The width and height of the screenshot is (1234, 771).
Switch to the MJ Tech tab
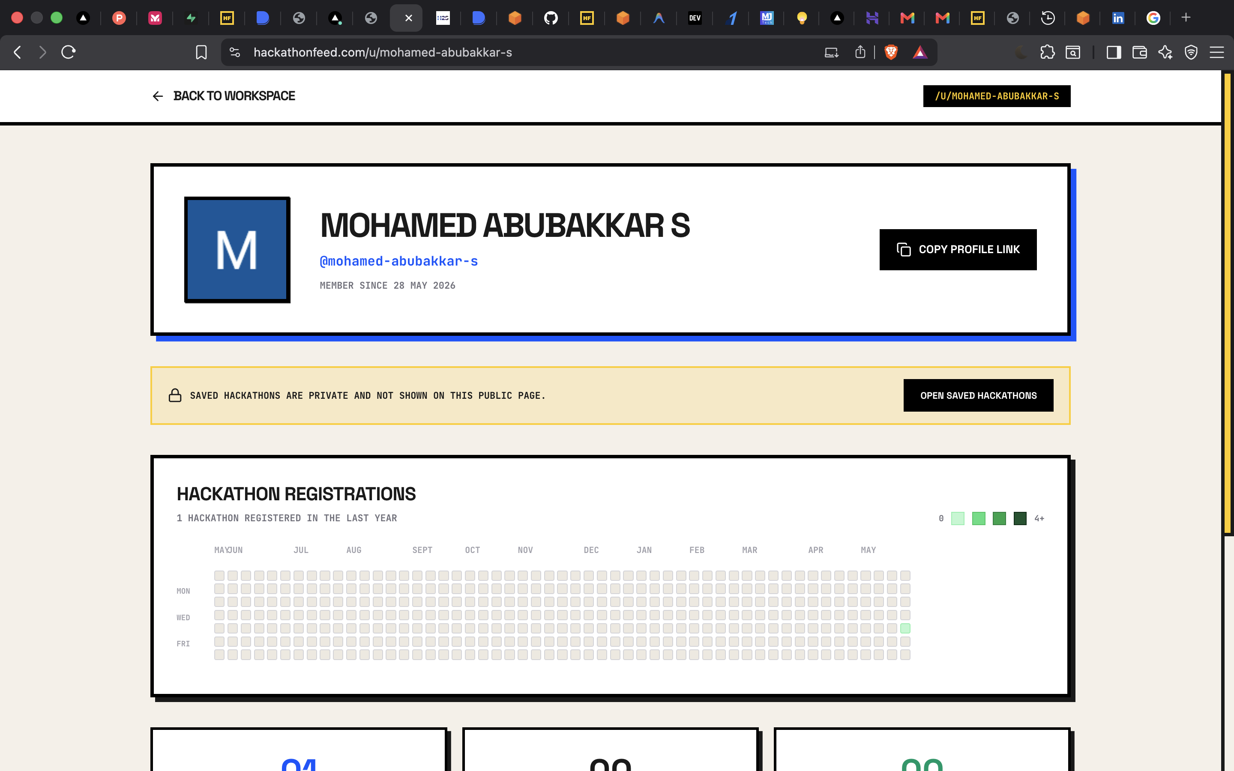tap(767, 18)
